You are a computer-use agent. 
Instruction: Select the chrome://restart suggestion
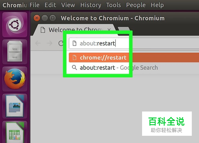[x=134, y=57]
